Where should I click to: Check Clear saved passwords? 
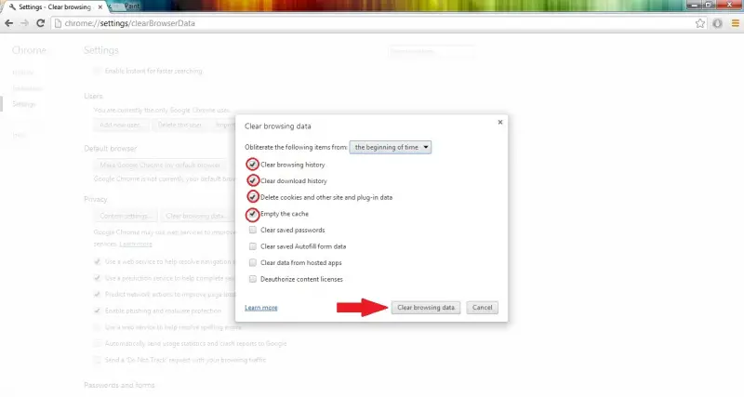point(252,230)
